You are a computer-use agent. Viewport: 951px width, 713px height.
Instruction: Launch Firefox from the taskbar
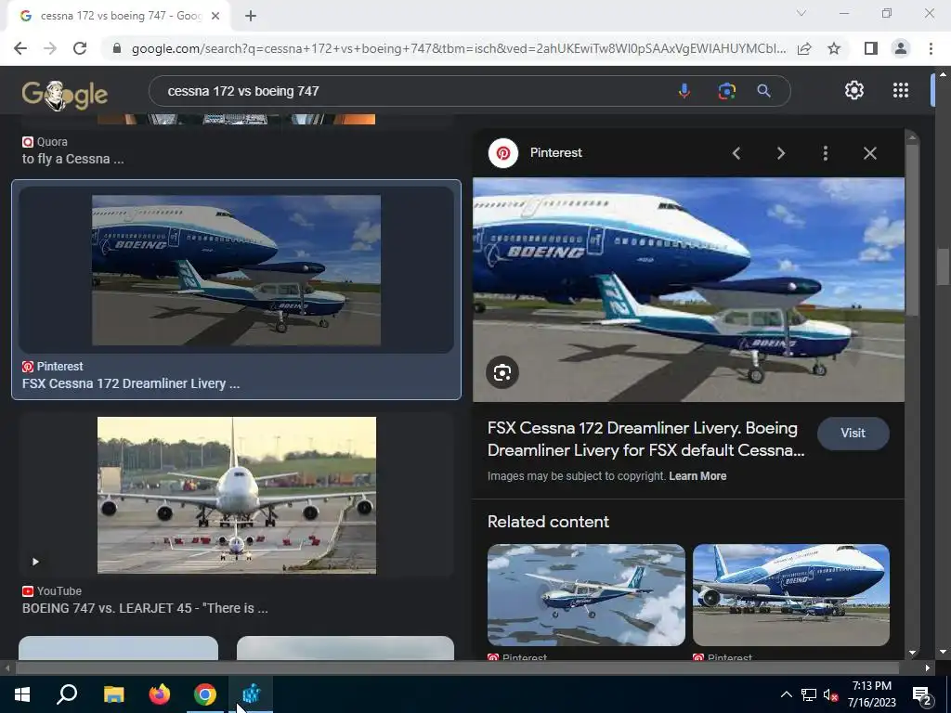tap(160, 694)
